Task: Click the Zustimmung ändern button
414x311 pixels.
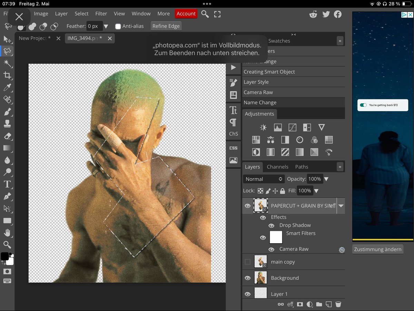Action: pos(378,249)
